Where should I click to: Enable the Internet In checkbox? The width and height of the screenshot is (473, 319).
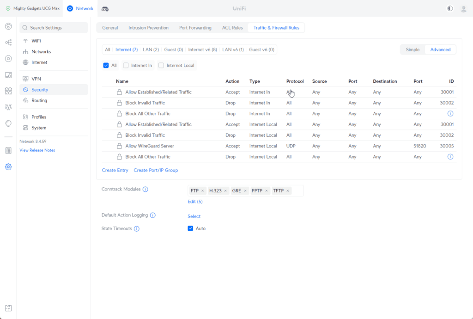pyautogui.click(x=126, y=66)
